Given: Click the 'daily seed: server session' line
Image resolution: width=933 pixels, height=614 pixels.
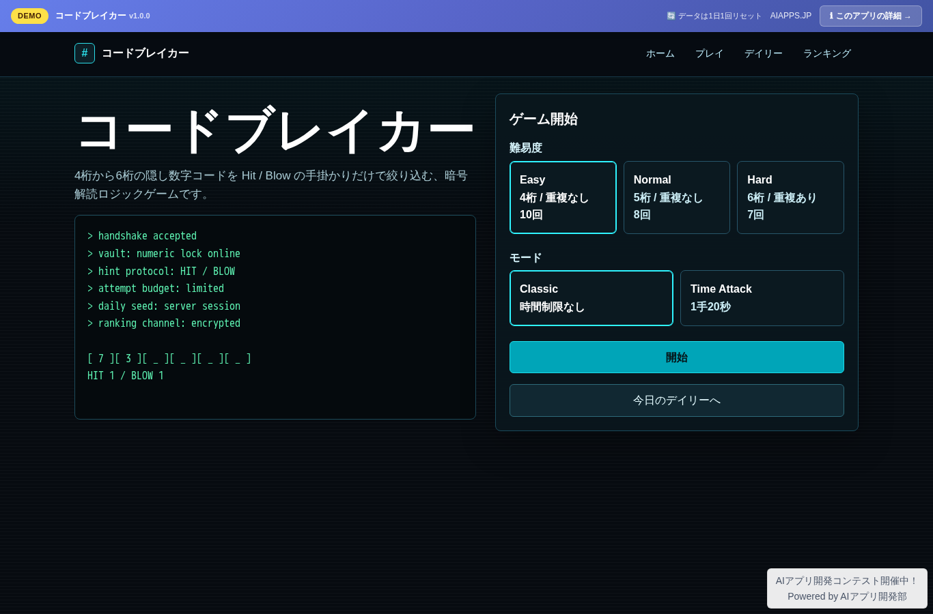Looking at the screenshot, I should [x=164, y=306].
